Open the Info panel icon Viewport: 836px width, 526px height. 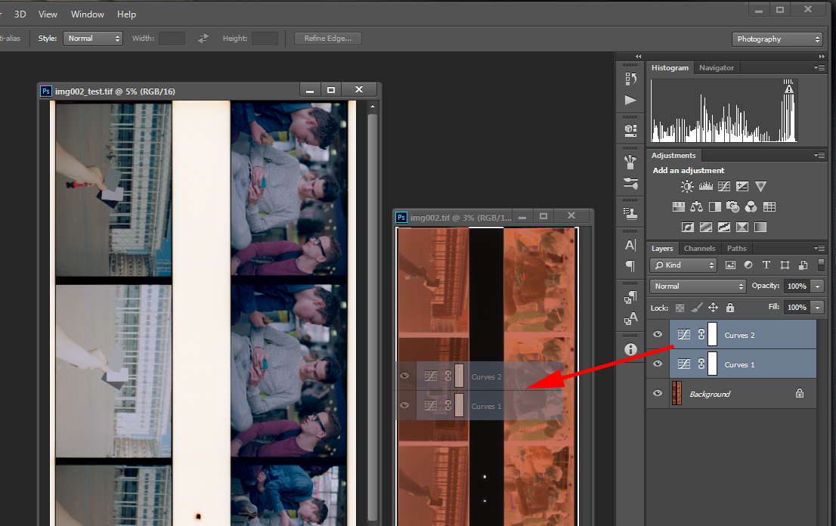pos(630,349)
